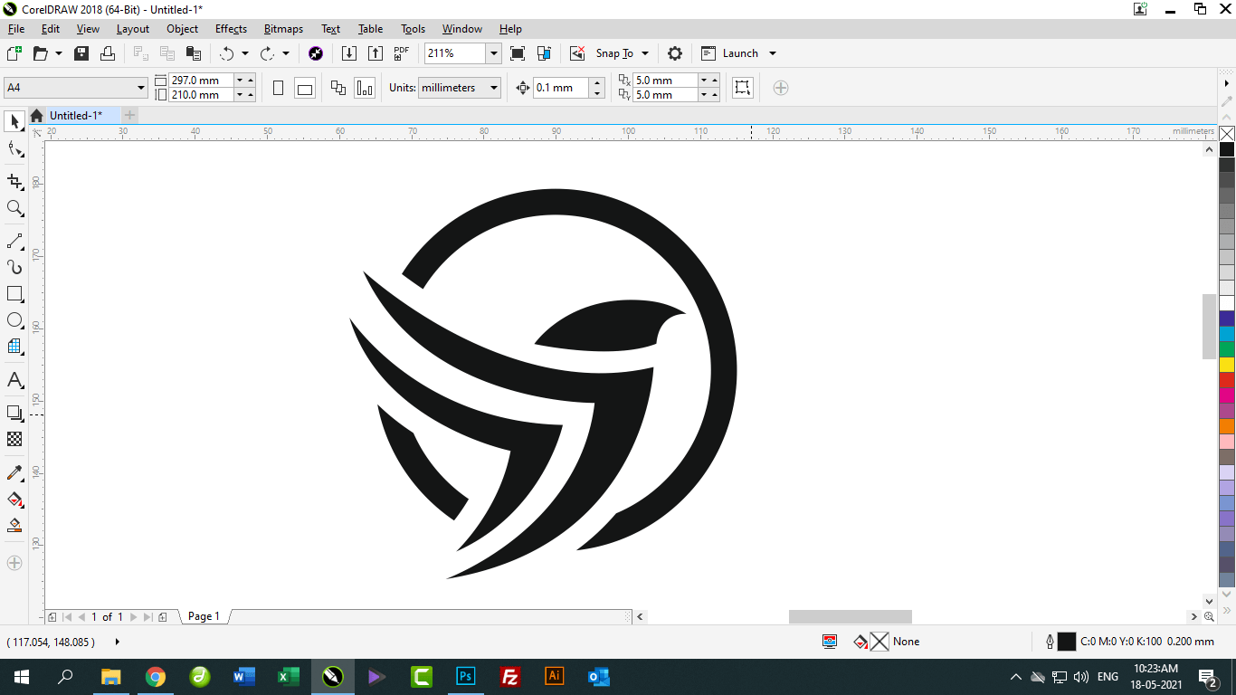Expand the Launch dropdown

tap(773, 53)
